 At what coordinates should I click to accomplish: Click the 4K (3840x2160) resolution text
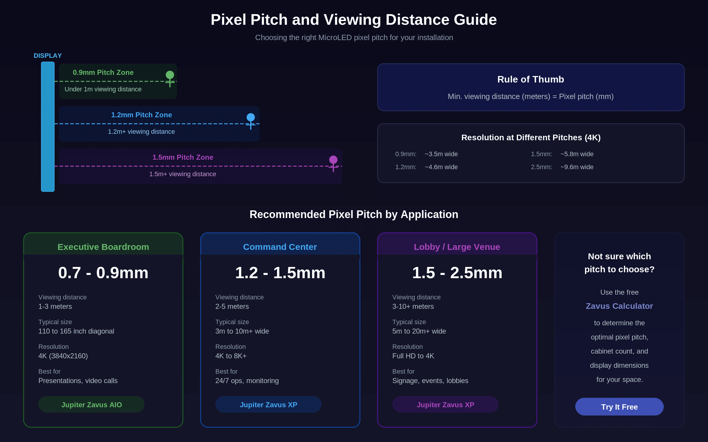[63, 356]
